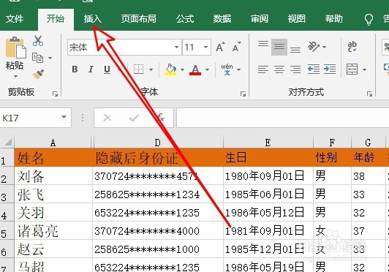Select column D header
Image resolution: width=389 pixels, height=272 pixels.
point(158,142)
